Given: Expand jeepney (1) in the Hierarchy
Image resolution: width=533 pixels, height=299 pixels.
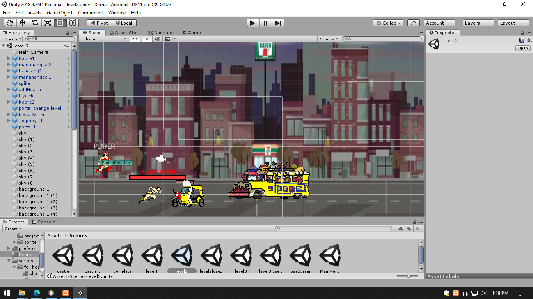Looking at the screenshot, I should [9, 121].
